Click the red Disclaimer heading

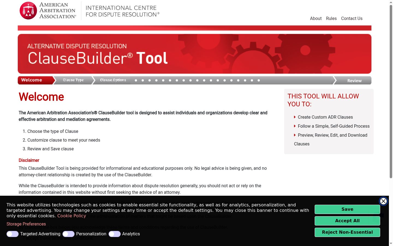(x=29, y=160)
